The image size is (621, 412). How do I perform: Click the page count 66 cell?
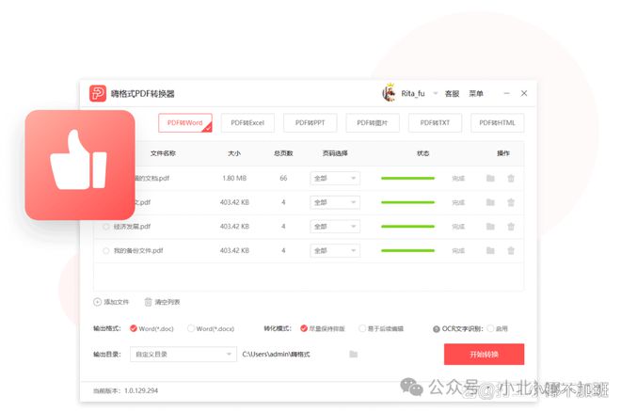coord(283,178)
